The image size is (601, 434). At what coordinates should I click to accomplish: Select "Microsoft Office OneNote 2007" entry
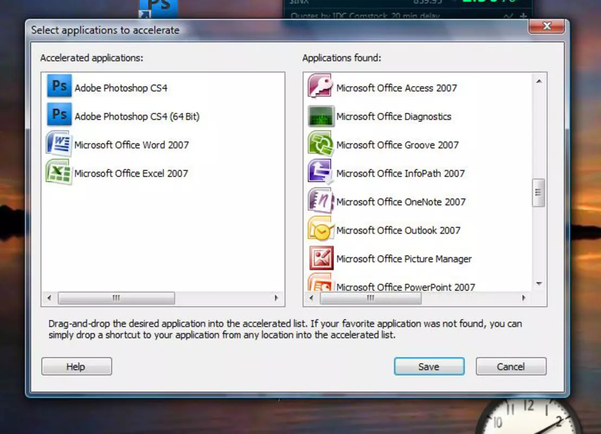coord(400,201)
